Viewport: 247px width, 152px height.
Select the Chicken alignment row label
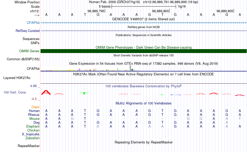coord(33,130)
